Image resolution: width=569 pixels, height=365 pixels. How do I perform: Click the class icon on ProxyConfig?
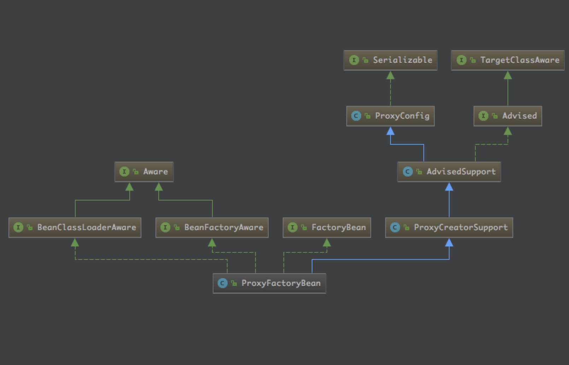point(356,116)
